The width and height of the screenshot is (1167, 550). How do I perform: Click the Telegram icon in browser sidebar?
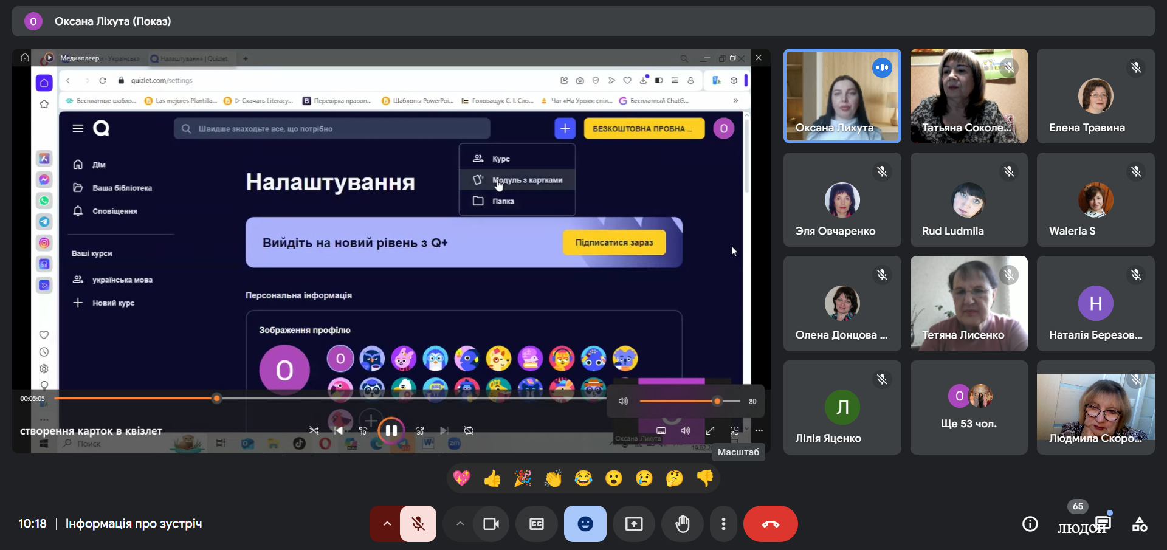coord(44,222)
